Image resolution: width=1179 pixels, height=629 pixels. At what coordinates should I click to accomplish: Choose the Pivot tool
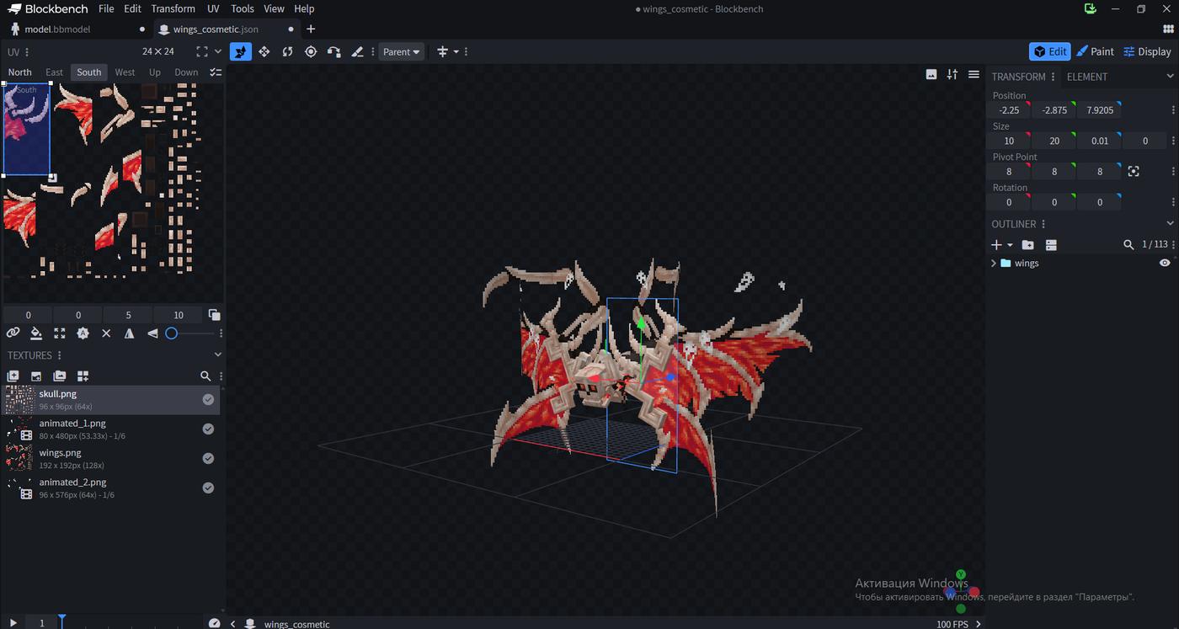click(311, 51)
